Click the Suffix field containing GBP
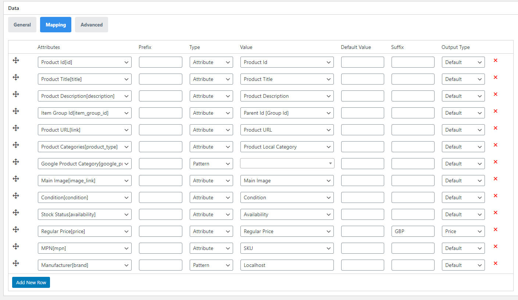The image size is (518, 300). click(x=413, y=231)
